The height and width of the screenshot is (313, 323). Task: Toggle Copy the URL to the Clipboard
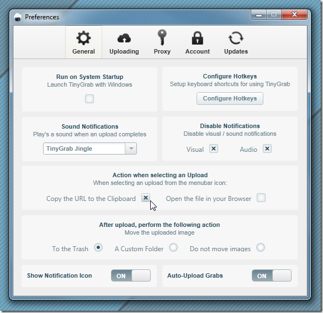coord(146,198)
